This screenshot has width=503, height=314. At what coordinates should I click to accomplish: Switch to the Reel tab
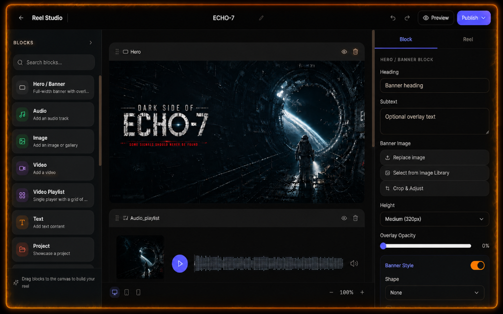point(468,39)
